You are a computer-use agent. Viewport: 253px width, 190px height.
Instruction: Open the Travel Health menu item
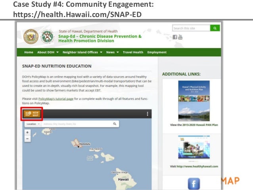(x=133, y=52)
